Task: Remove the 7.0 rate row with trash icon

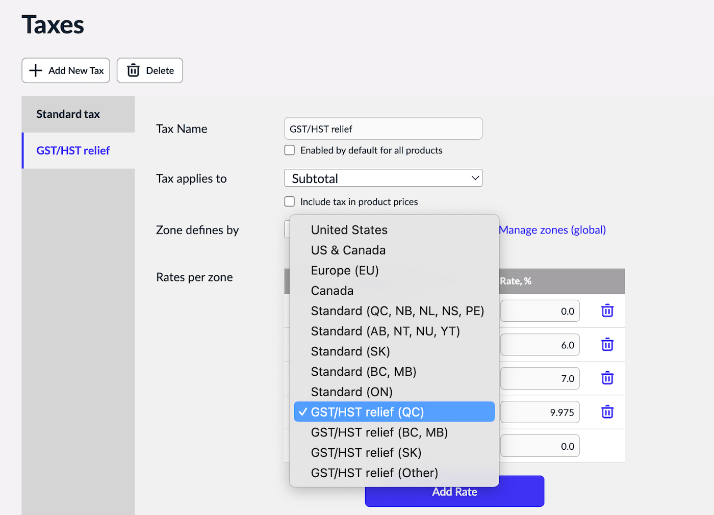Action: tap(607, 378)
